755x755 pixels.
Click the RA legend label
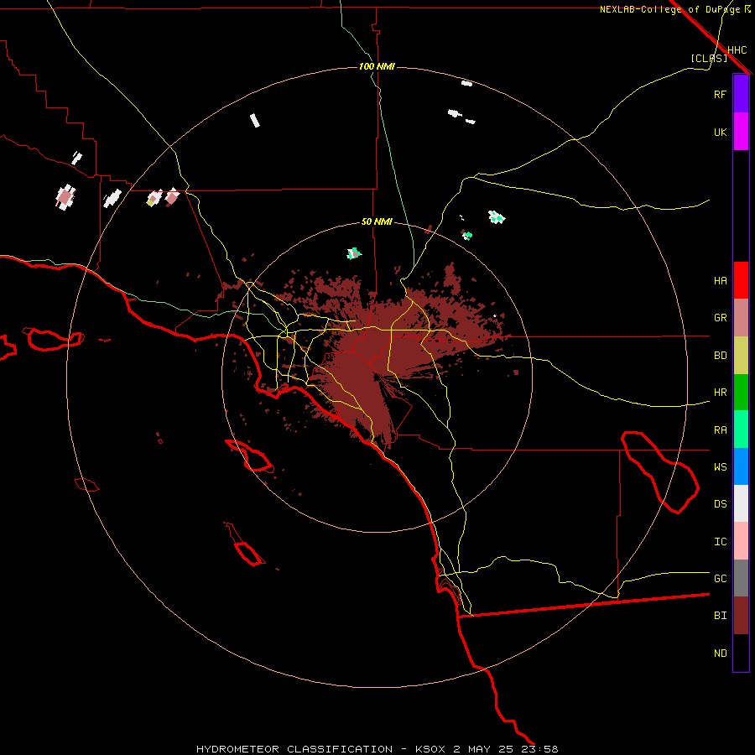coord(721,430)
